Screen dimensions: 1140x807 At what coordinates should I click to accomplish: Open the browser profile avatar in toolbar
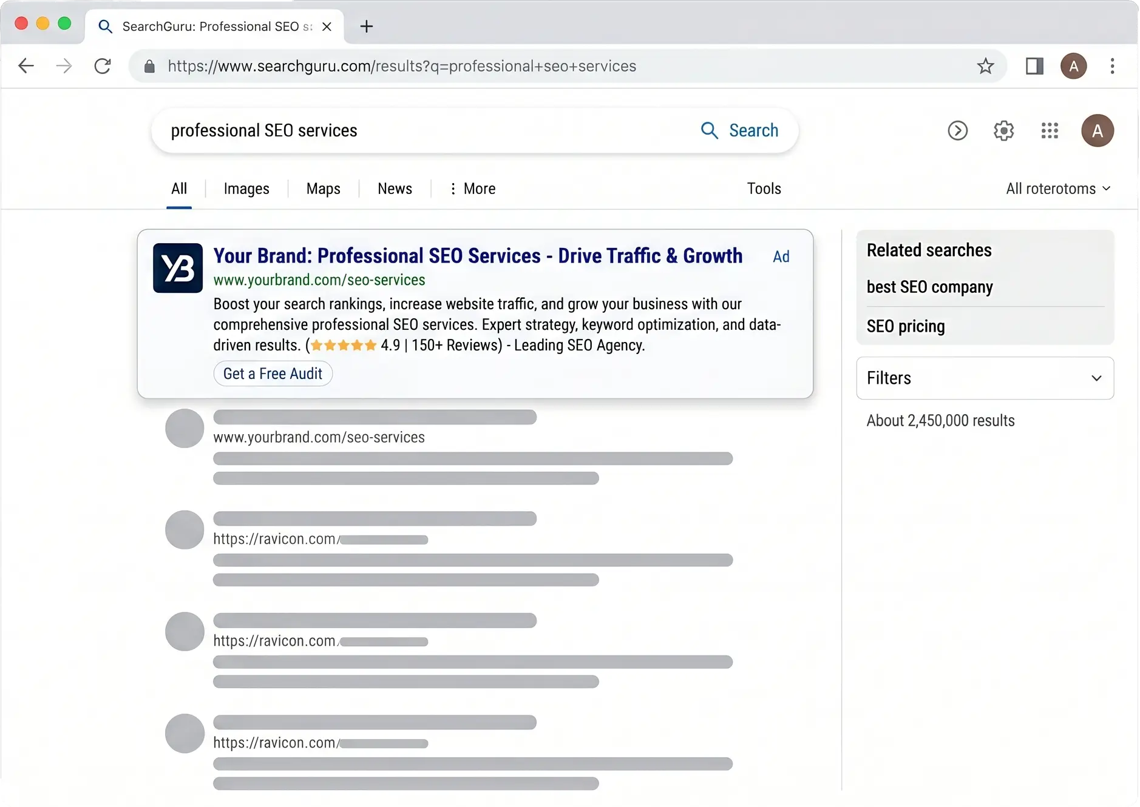tap(1073, 66)
